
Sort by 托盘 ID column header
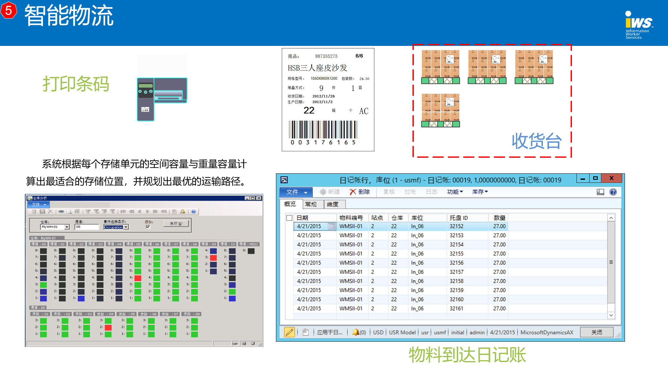(x=467, y=218)
